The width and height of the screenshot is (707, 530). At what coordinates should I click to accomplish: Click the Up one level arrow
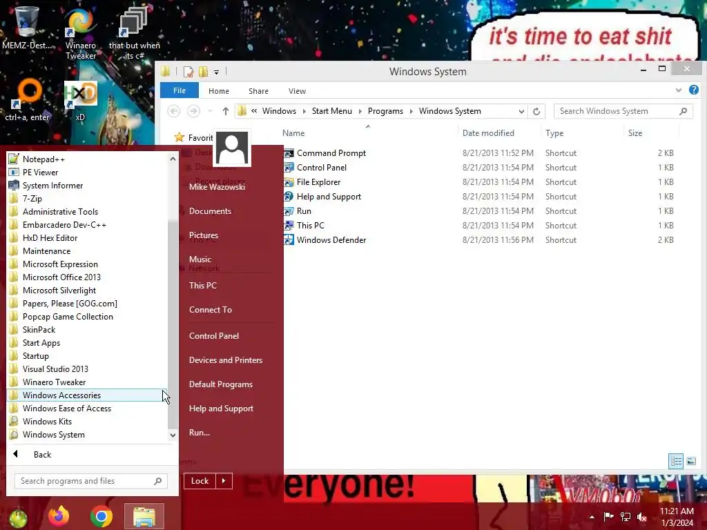click(226, 111)
